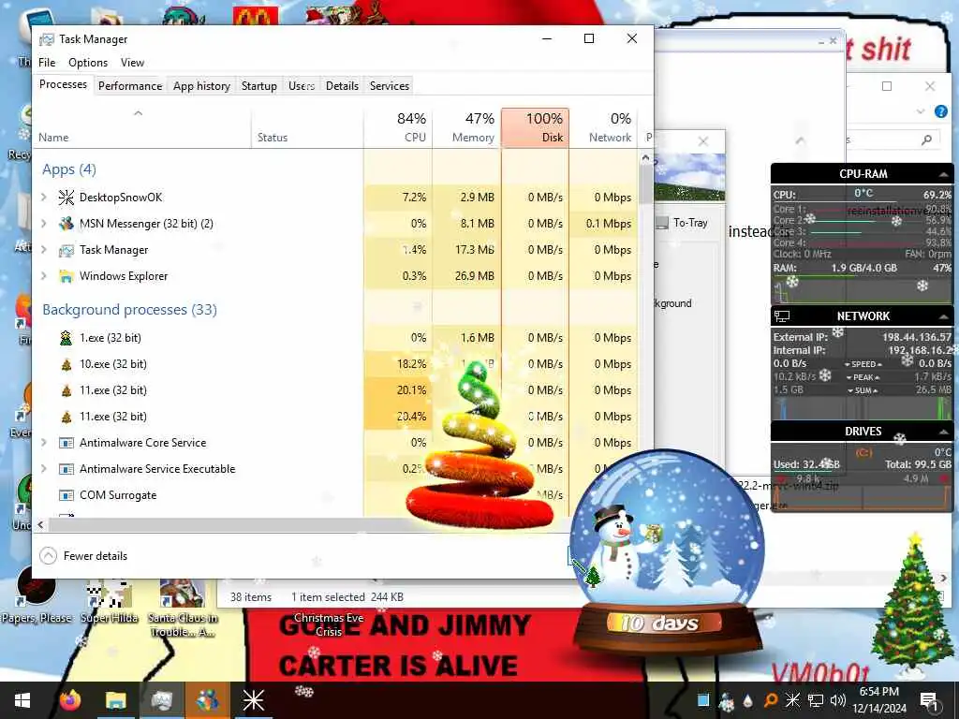This screenshot has height=719, width=959.
Task: Open Firefox from the taskbar
Action: pyautogui.click(x=69, y=700)
